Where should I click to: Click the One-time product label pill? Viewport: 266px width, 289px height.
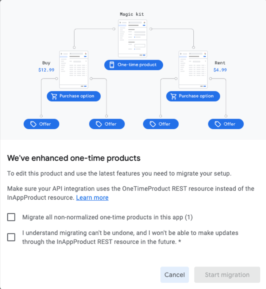tap(134, 65)
